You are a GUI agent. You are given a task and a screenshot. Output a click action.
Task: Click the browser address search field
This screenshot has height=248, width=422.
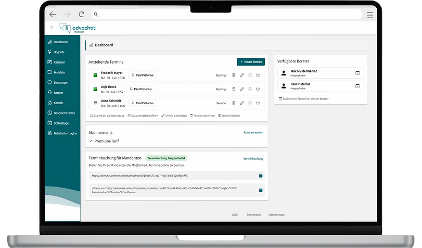226,14
